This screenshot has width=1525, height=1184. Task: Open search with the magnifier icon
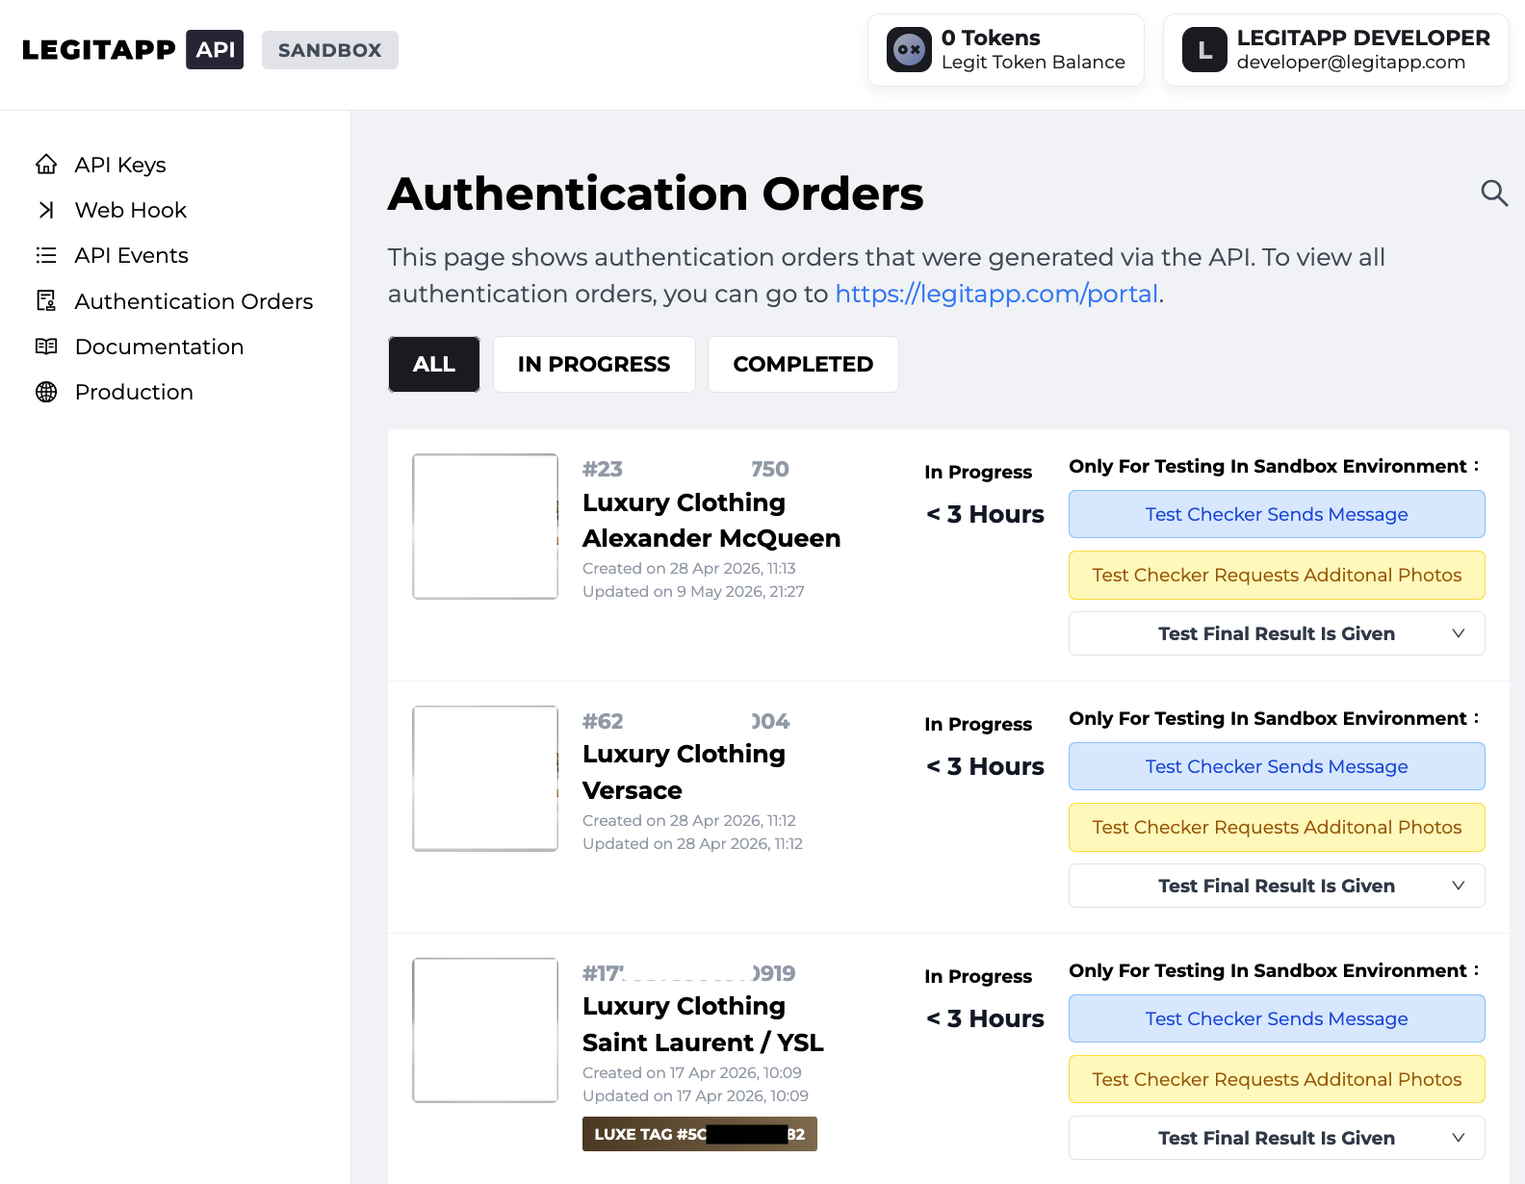tap(1494, 193)
